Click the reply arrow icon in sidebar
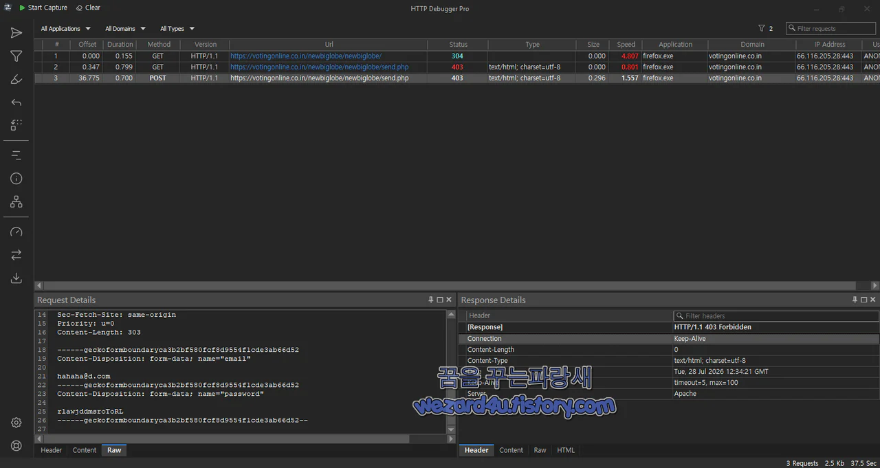880x468 pixels. click(16, 102)
